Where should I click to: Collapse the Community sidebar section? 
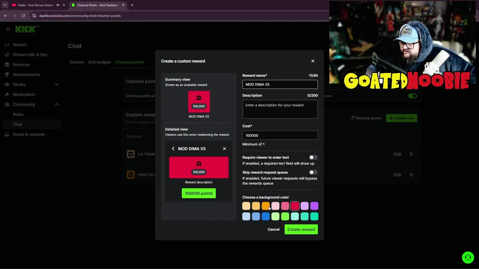click(57, 105)
